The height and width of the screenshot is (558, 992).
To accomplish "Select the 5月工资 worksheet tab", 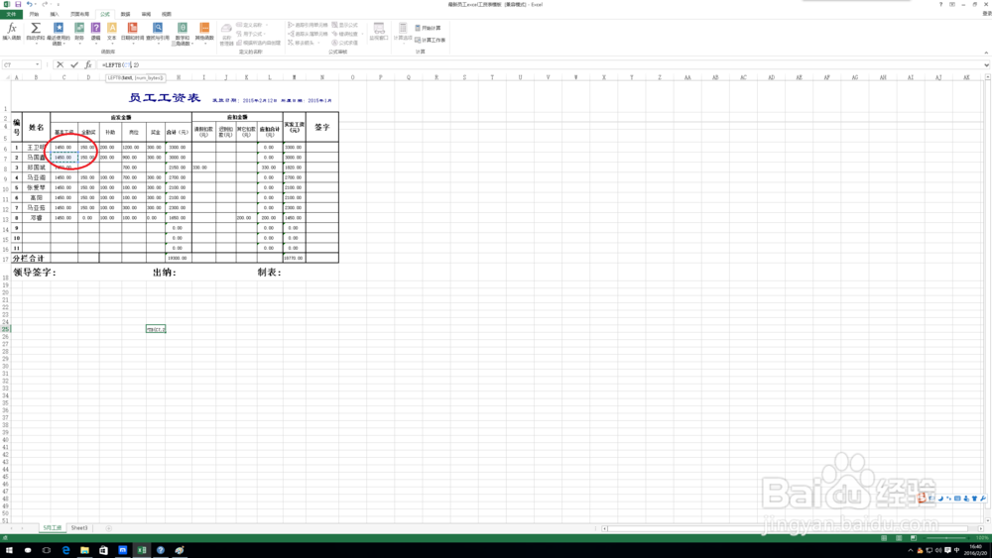I will click(52, 527).
